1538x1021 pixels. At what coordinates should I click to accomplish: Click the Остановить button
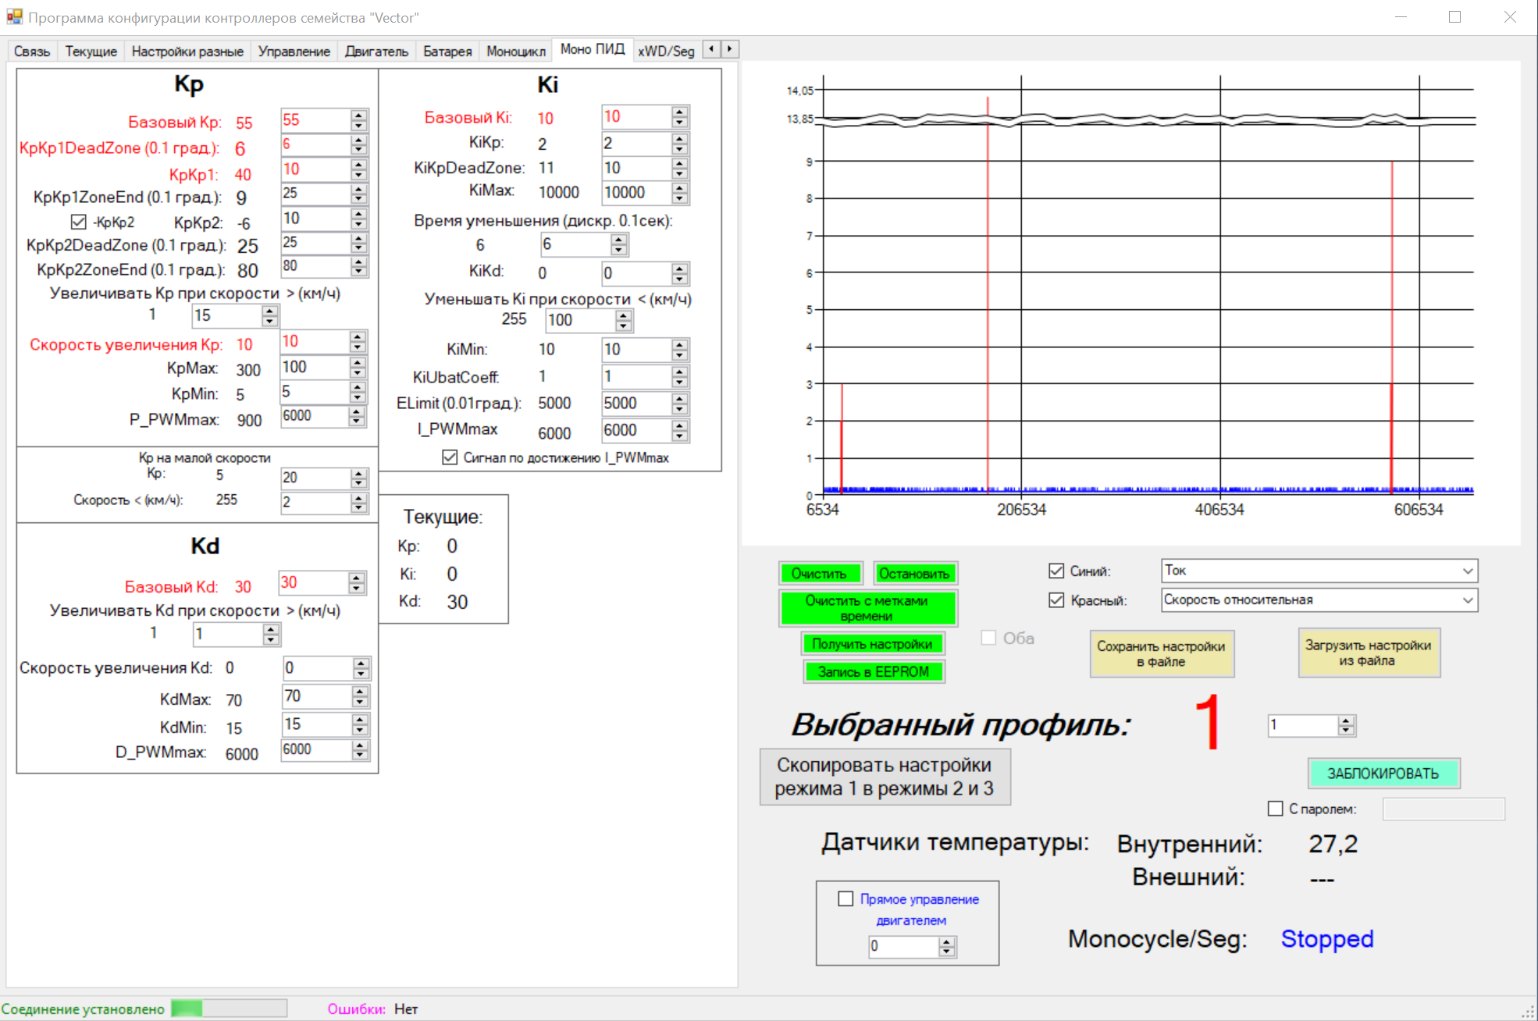915,574
